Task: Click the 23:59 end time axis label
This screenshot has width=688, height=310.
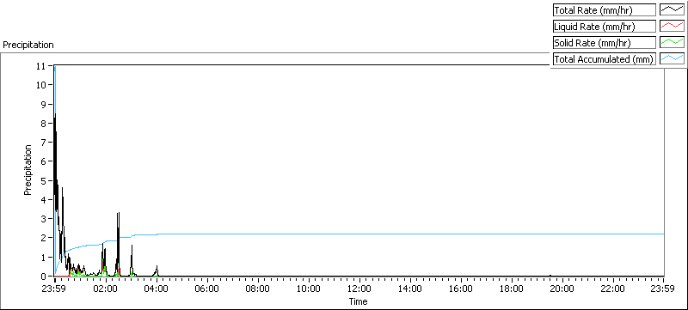Action: point(663,289)
